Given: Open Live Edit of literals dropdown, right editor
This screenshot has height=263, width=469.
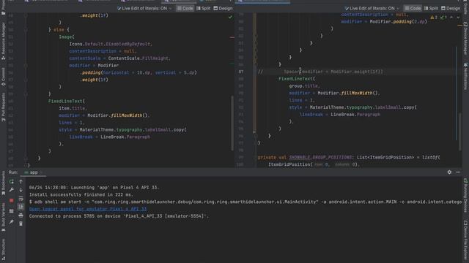Looking at the screenshot, I should tap(372, 8).
